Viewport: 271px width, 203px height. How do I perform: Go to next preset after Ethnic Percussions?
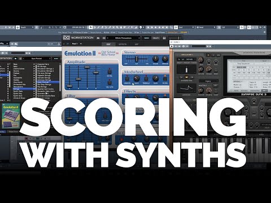139,38
